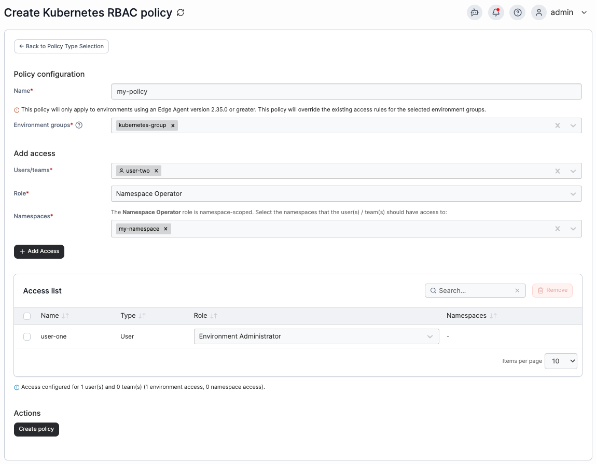
Task: Click the help question mark icon in header
Action: tap(517, 12)
